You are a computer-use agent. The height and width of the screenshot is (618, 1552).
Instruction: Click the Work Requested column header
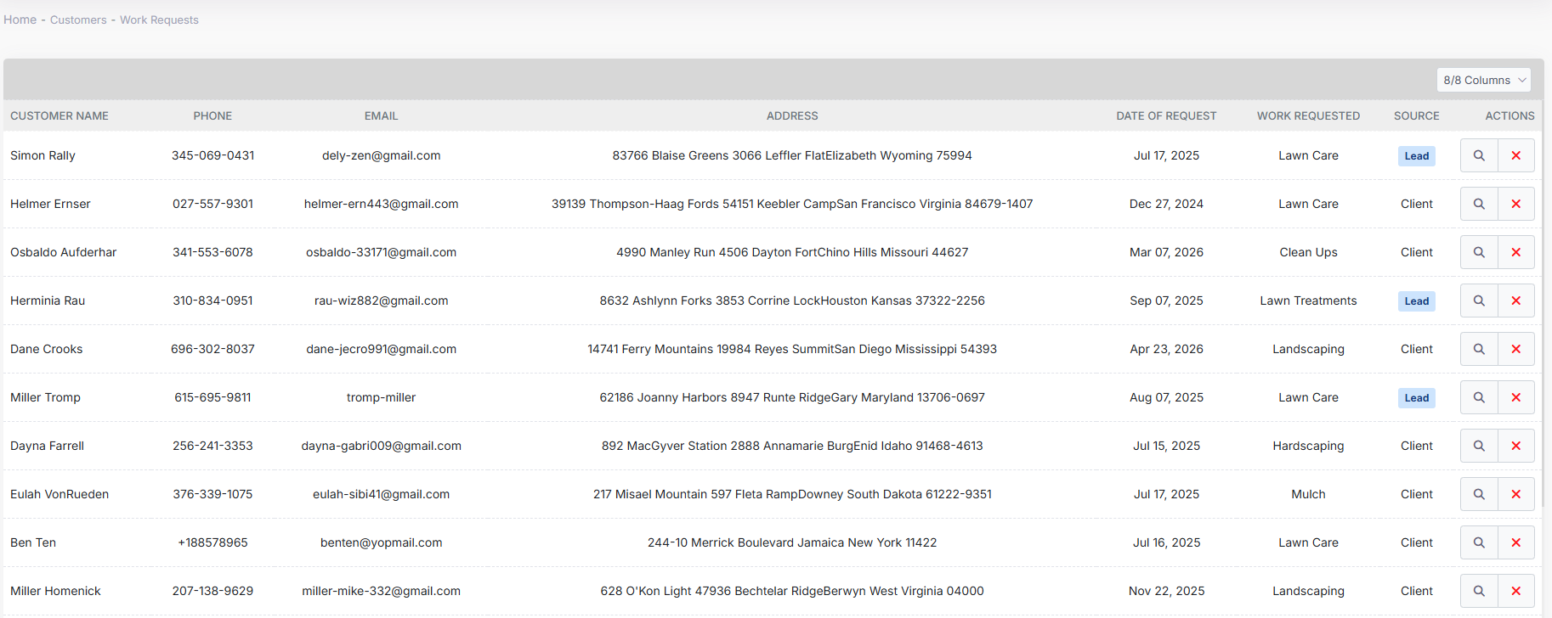tap(1308, 115)
